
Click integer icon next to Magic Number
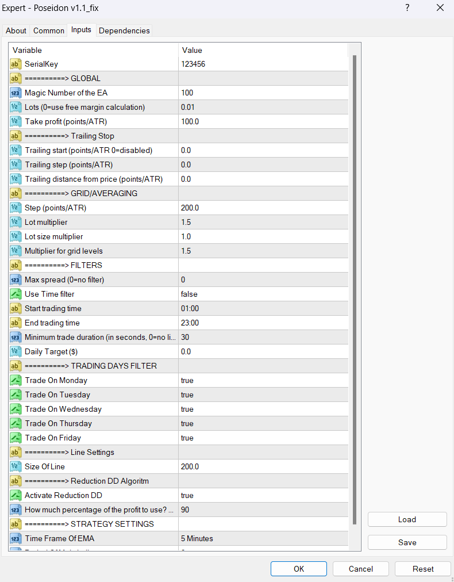click(16, 93)
